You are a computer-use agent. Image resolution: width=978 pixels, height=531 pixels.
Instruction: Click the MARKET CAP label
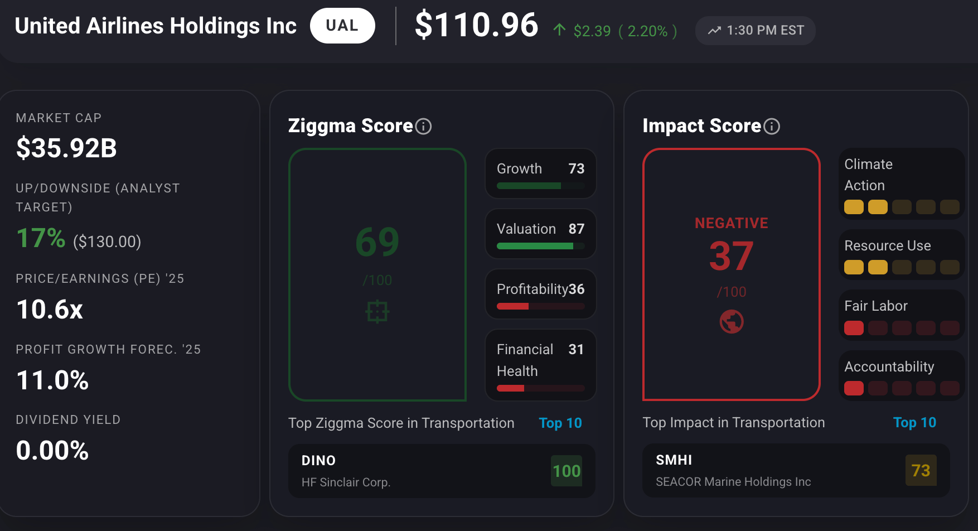(x=59, y=118)
